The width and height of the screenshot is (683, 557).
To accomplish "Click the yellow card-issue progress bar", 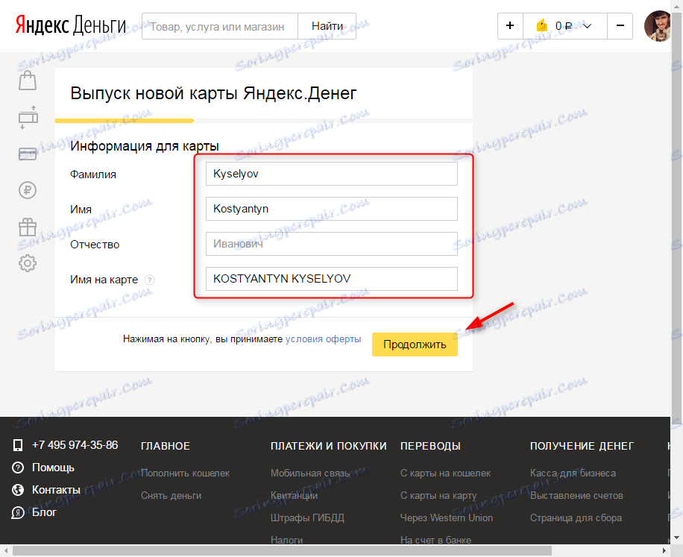I will [125, 121].
